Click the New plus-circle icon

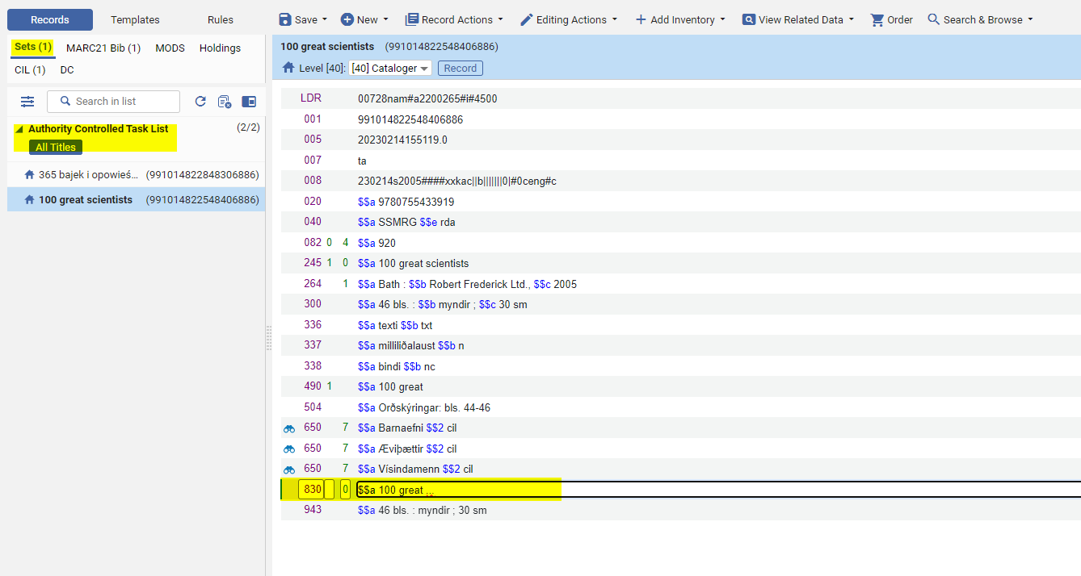click(347, 19)
